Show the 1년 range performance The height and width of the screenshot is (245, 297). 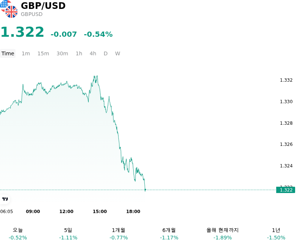point(276,233)
